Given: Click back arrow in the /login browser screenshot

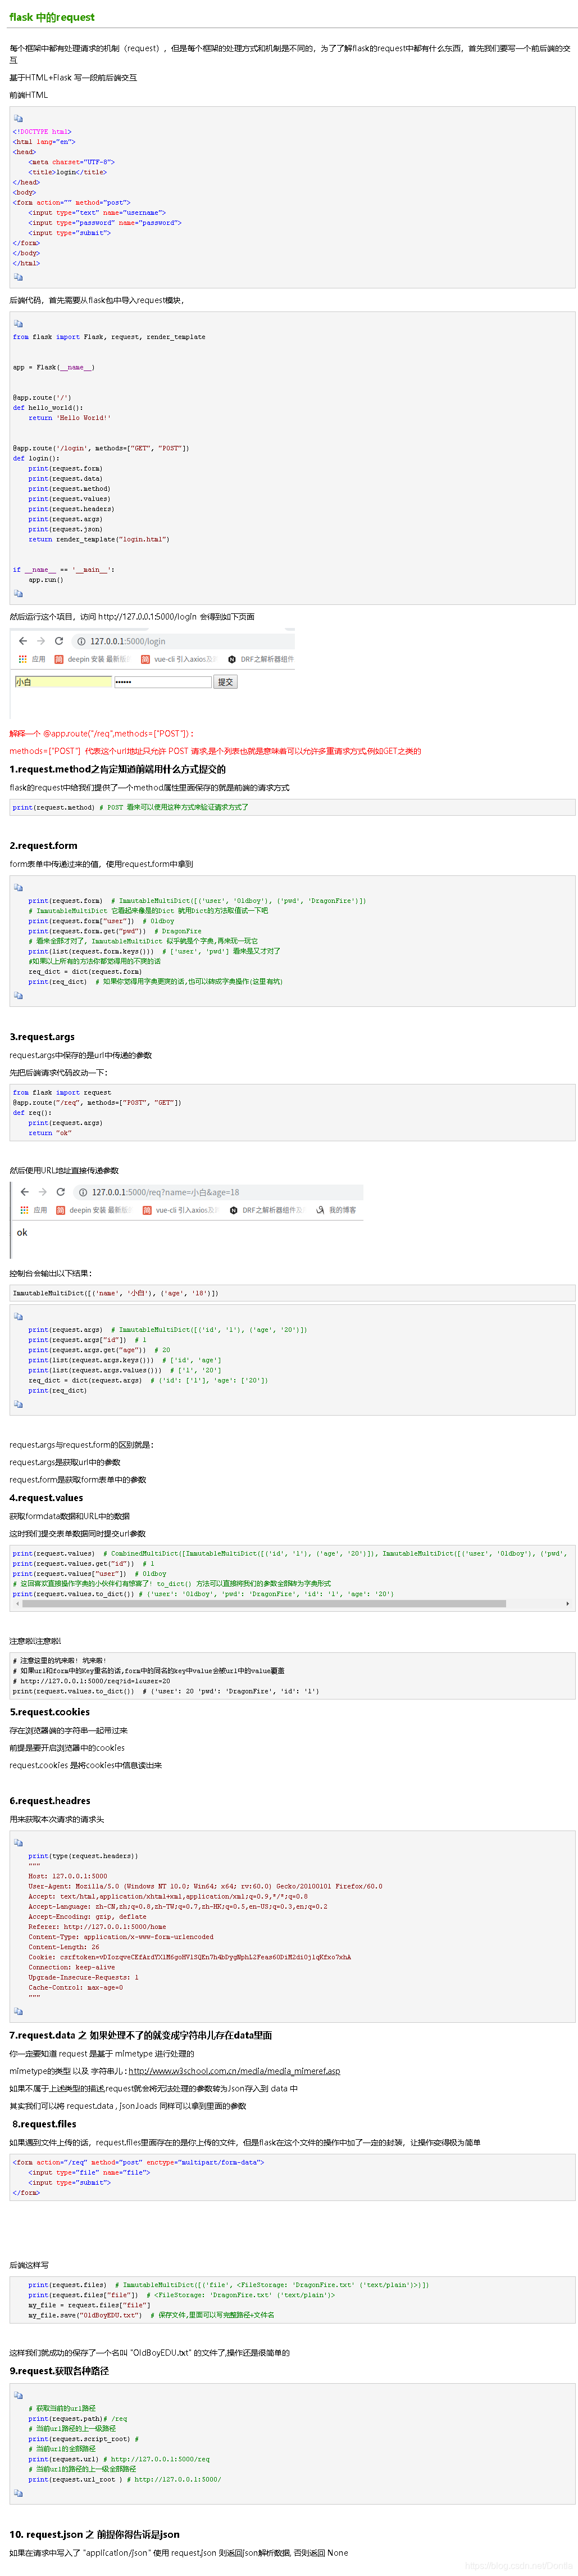Looking at the screenshot, I should (23, 641).
